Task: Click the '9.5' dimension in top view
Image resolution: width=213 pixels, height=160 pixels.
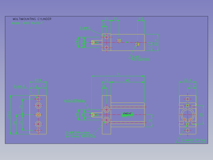Action: [x=141, y=18]
